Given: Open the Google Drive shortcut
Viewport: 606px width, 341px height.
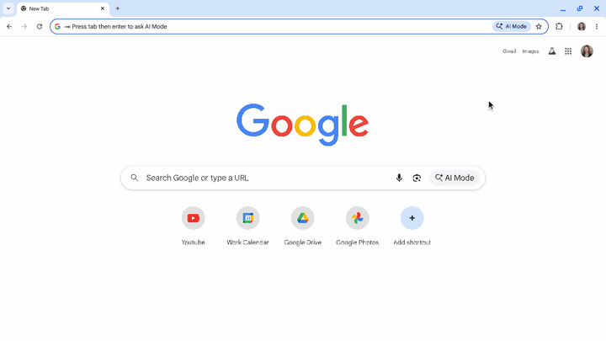Looking at the screenshot, I should click(x=303, y=226).
